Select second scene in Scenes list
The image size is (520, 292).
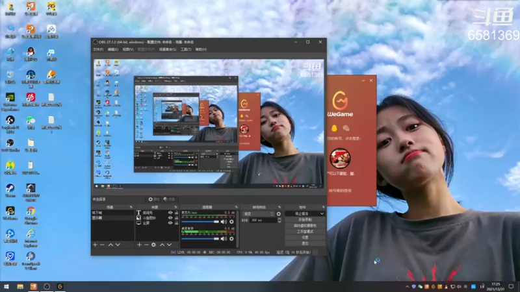click(112, 218)
